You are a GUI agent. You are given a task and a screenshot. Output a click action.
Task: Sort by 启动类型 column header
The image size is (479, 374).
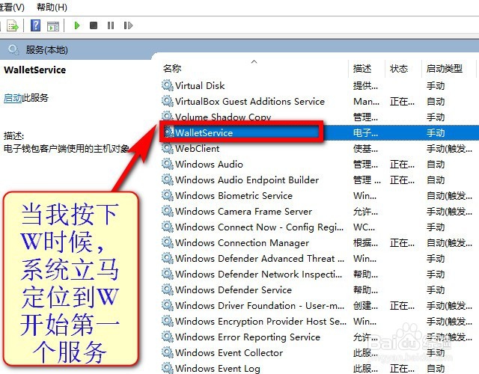pyautogui.click(x=445, y=68)
